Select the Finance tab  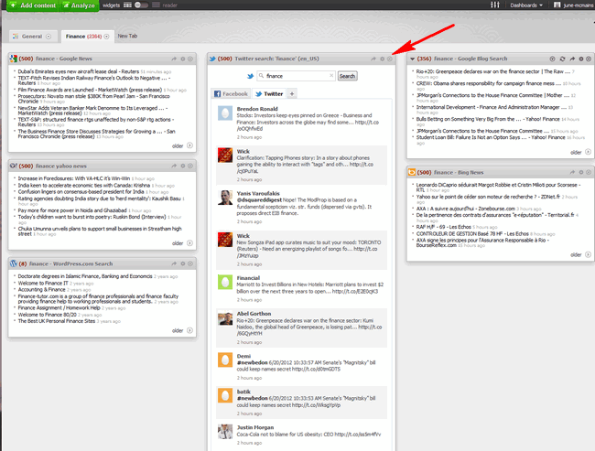click(x=83, y=37)
